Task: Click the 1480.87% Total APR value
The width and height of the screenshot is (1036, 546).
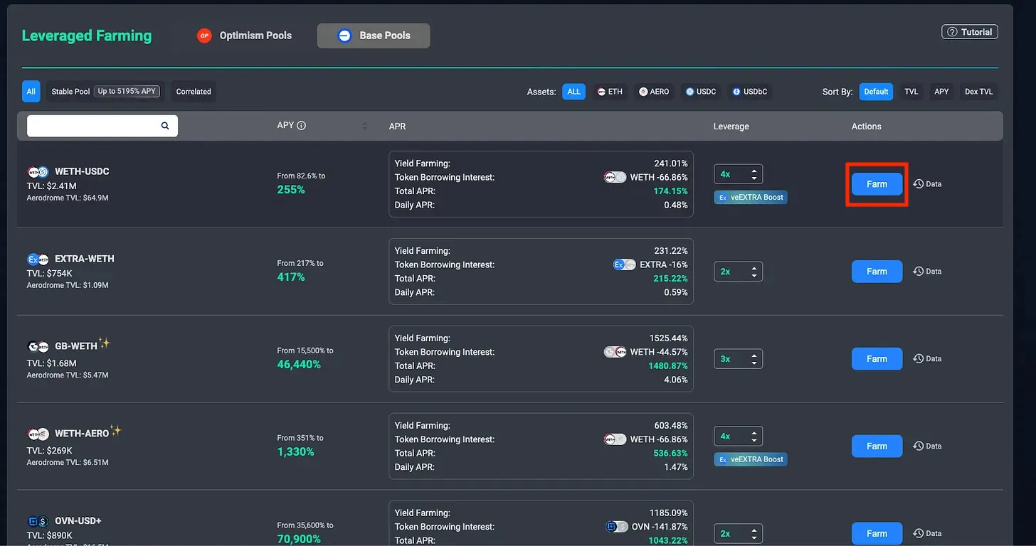Action: [x=668, y=366]
